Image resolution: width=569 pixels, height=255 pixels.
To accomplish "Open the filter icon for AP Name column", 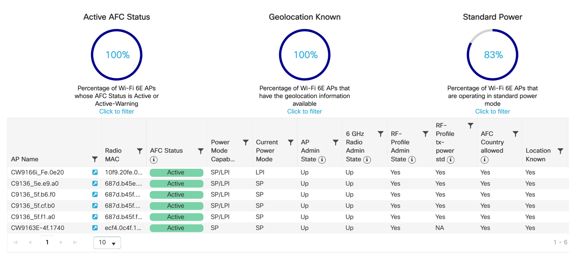I will 95,159.
